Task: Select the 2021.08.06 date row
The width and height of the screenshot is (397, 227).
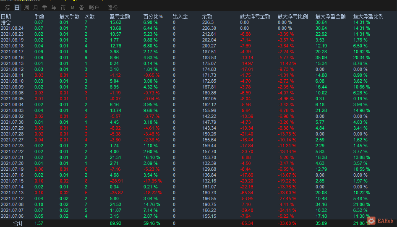Action: (198, 93)
